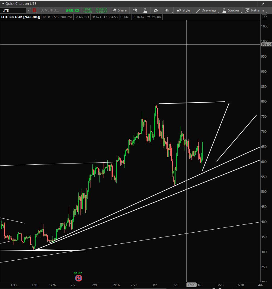Open the corporate actions flag icon
This screenshot has height=289, width=272.
pos(135,10)
